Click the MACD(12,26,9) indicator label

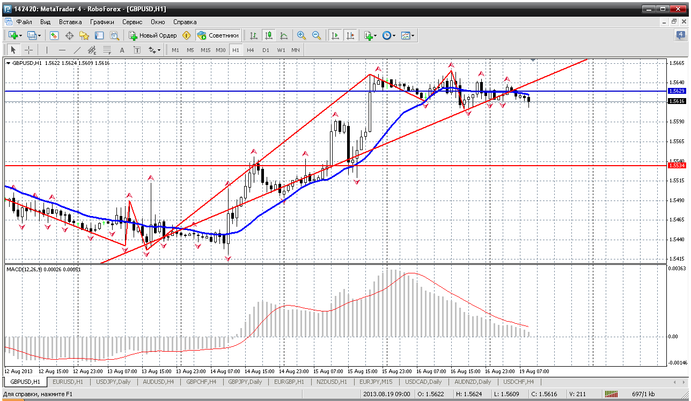(43, 269)
